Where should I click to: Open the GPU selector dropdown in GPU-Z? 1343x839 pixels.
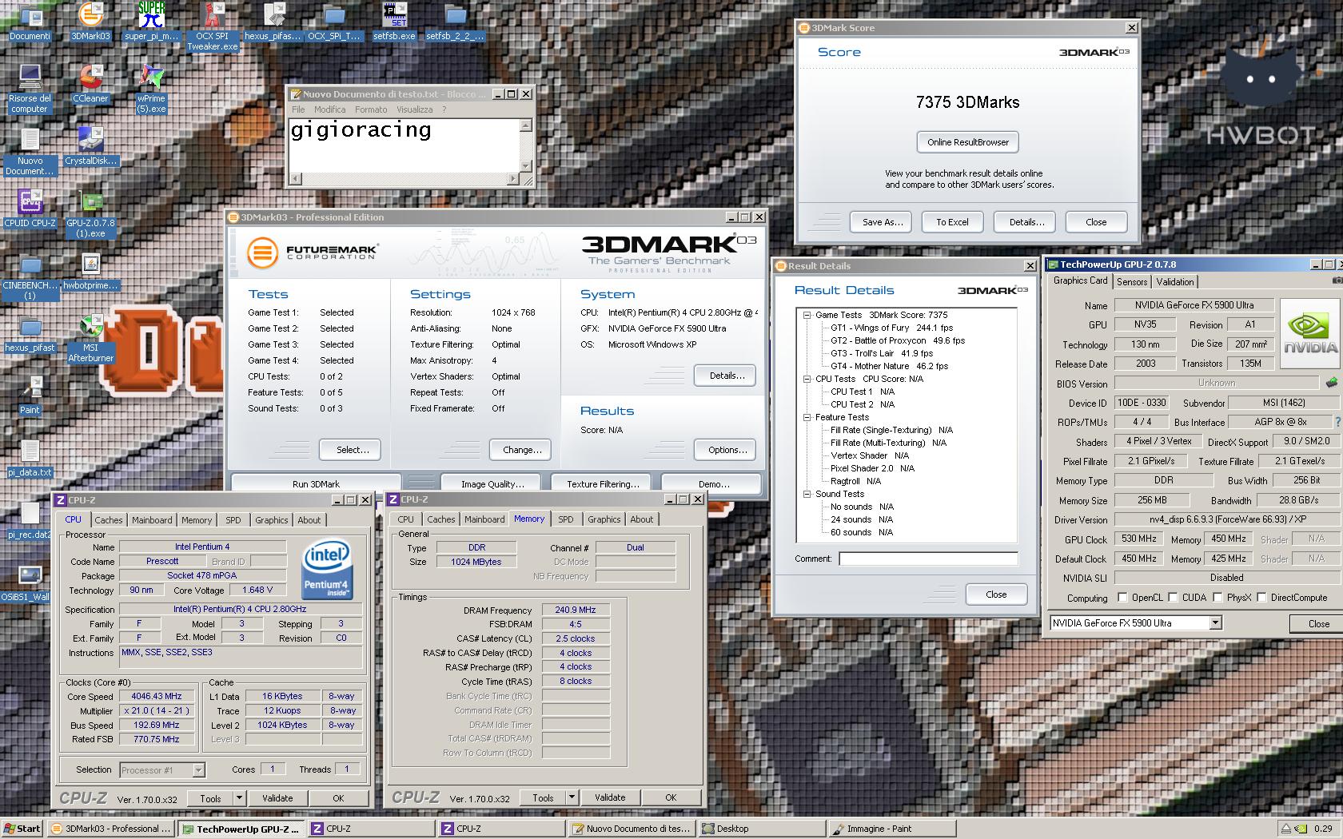coord(1215,623)
